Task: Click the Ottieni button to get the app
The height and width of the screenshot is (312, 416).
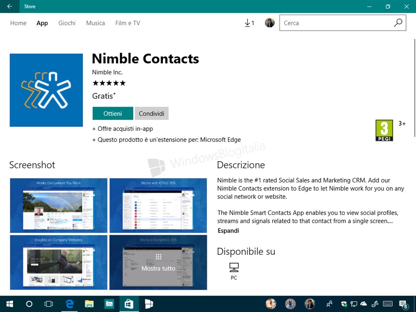Action: coord(113,114)
